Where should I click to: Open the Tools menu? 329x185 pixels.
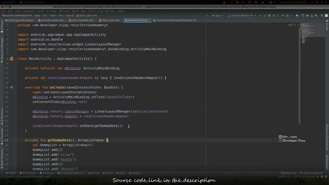point(92,11)
